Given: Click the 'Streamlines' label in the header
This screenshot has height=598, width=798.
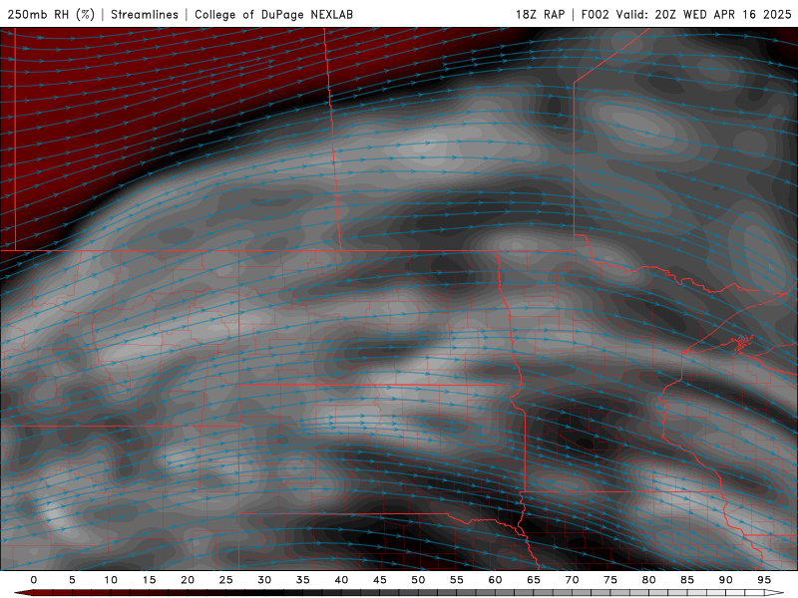Looking at the screenshot, I should coord(145,14).
